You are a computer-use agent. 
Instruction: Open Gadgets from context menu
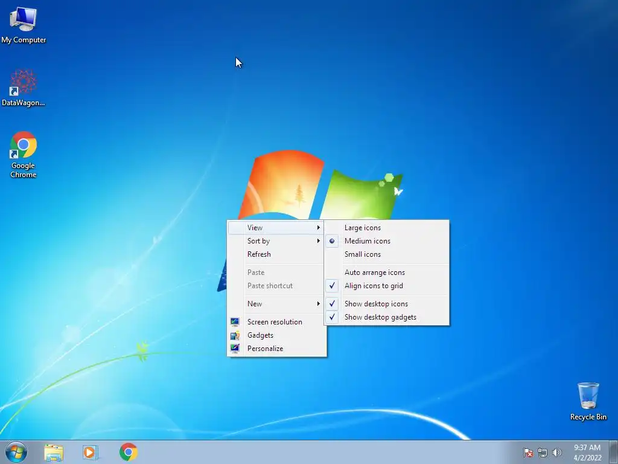[276, 335]
